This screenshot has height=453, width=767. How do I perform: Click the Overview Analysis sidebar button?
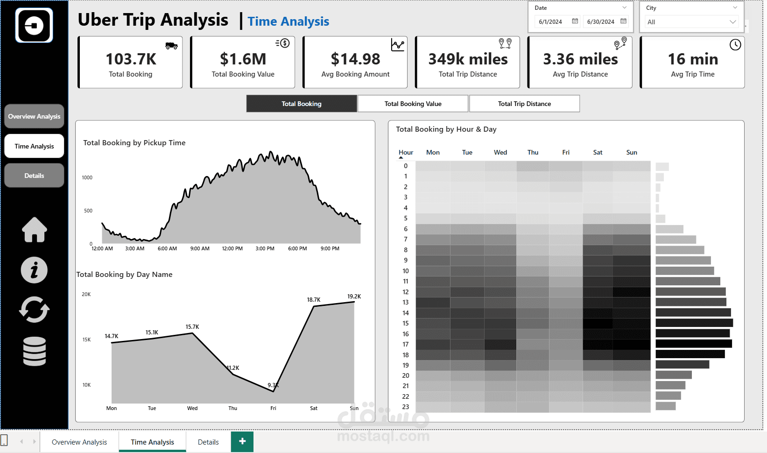(x=34, y=116)
